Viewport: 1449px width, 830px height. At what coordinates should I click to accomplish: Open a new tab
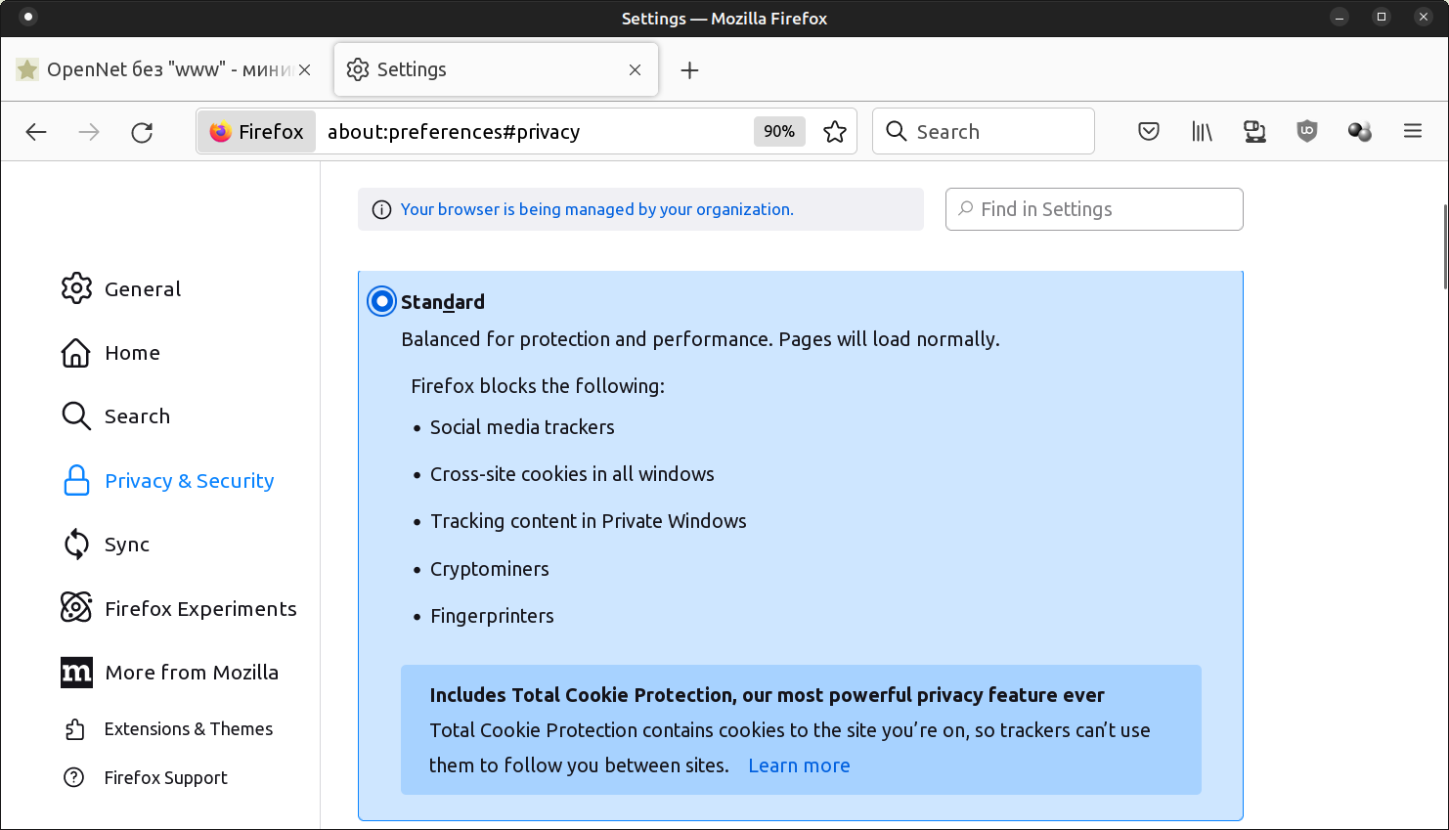coord(689,70)
